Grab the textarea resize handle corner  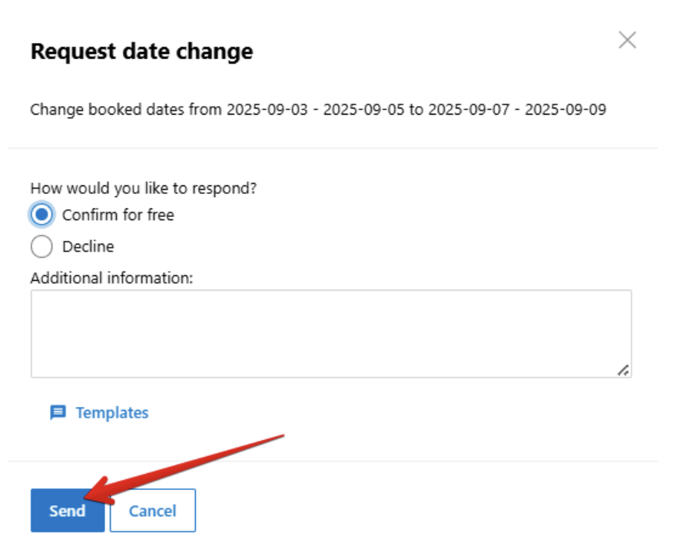click(x=623, y=370)
